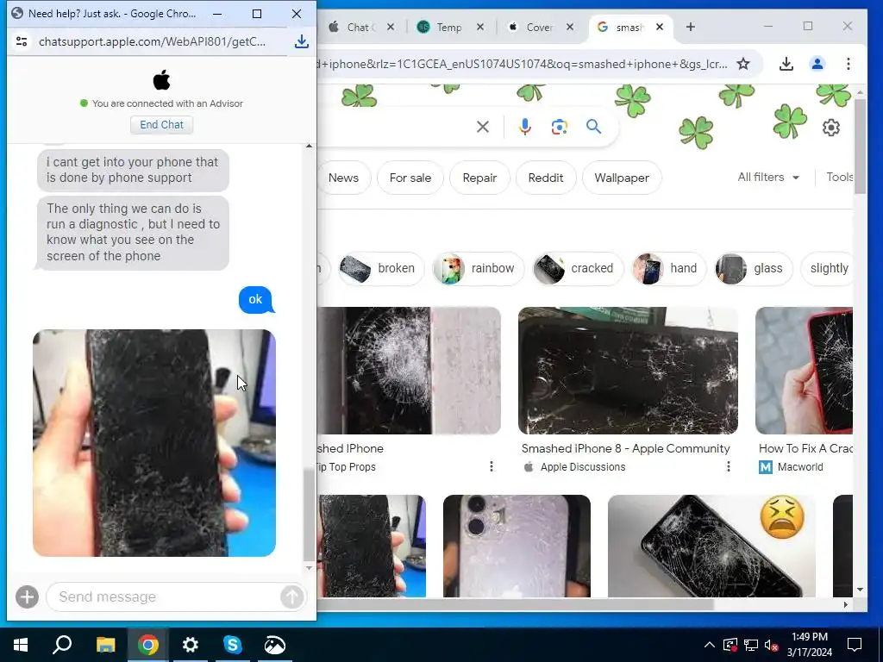Click the rainbow suggestion chip
The width and height of the screenshot is (883, 662).
pos(478,269)
